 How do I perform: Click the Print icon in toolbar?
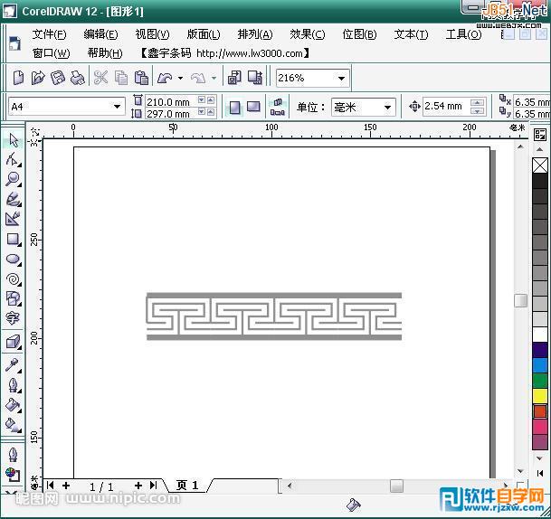77,79
